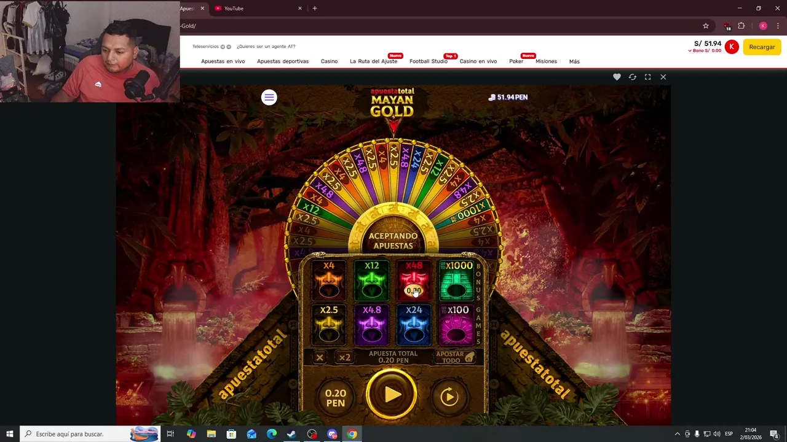Open Steam from taskbar
787x442 pixels.
point(292,434)
